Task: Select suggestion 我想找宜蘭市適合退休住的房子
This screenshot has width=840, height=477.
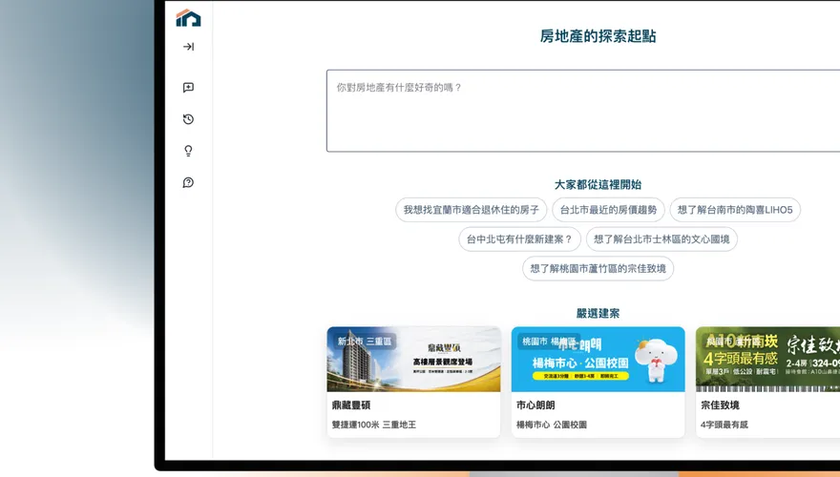Action: [x=471, y=210]
